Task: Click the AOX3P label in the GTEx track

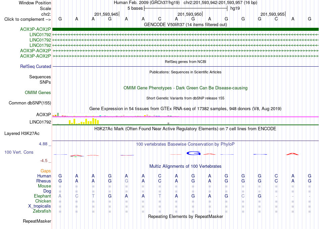Action: [44, 115]
